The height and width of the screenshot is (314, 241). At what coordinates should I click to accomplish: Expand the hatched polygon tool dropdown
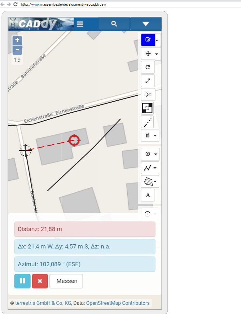(155, 182)
